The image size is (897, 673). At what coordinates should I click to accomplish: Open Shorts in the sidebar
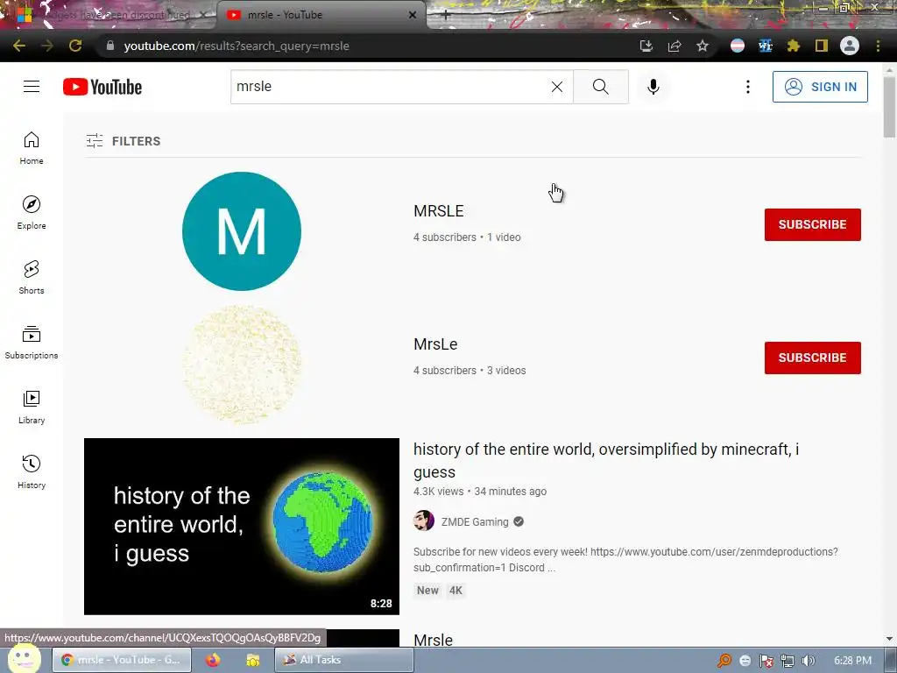pyautogui.click(x=32, y=278)
